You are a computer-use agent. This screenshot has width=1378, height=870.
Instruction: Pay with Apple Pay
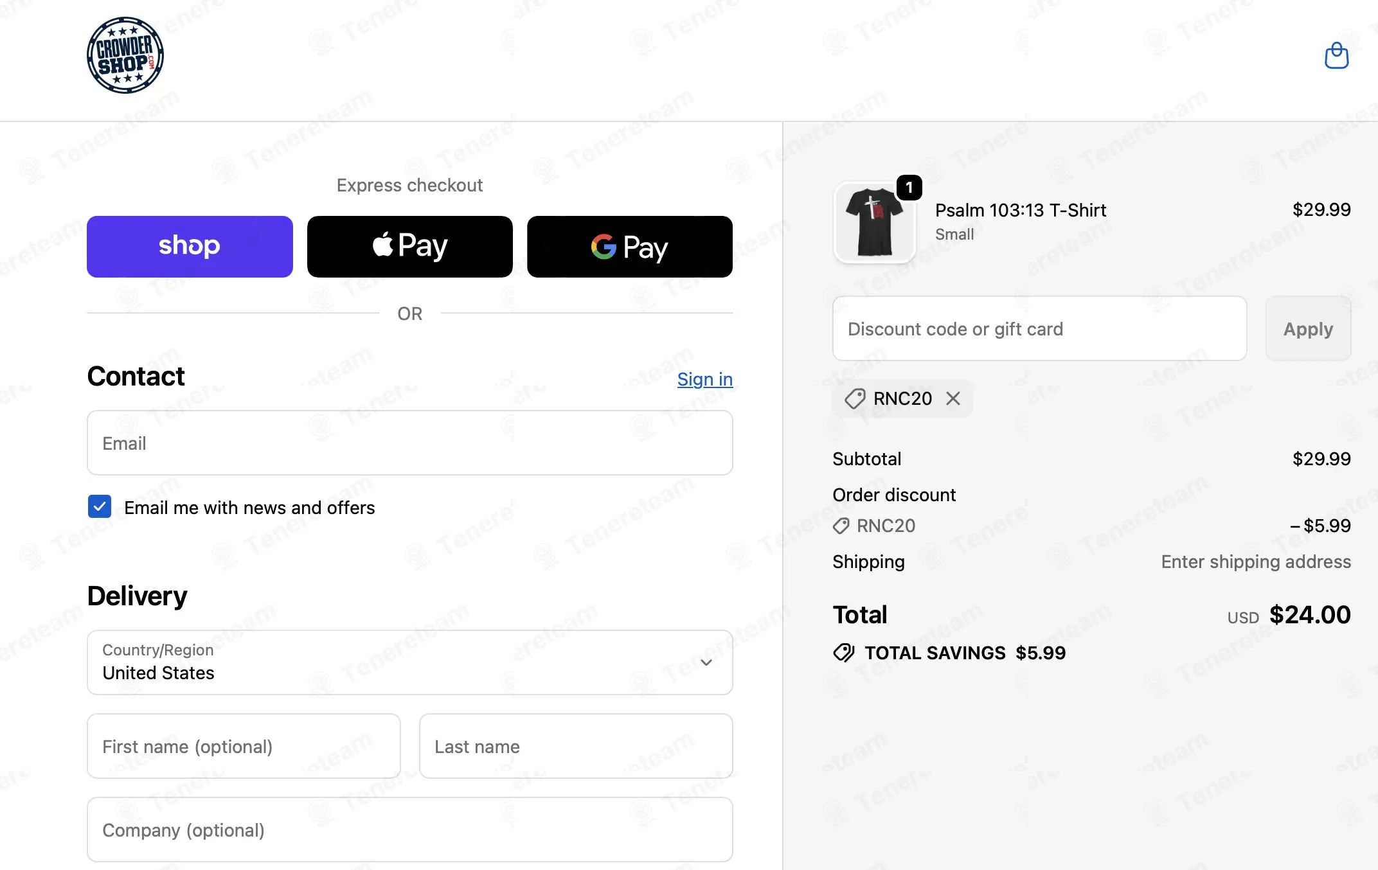(x=410, y=247)
